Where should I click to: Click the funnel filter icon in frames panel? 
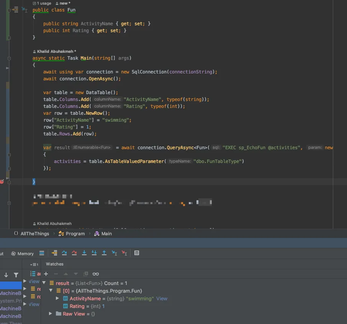(x=16, y=275)
